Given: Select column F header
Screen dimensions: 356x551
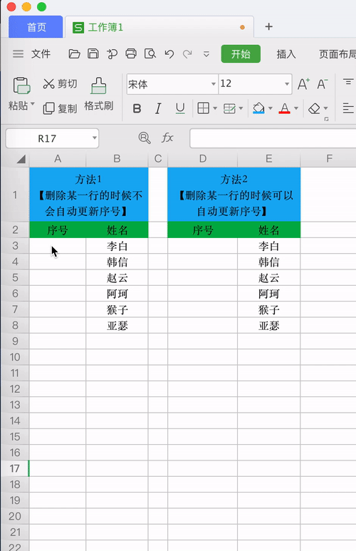Looking at the screenshot, I should tap(329, 159).
